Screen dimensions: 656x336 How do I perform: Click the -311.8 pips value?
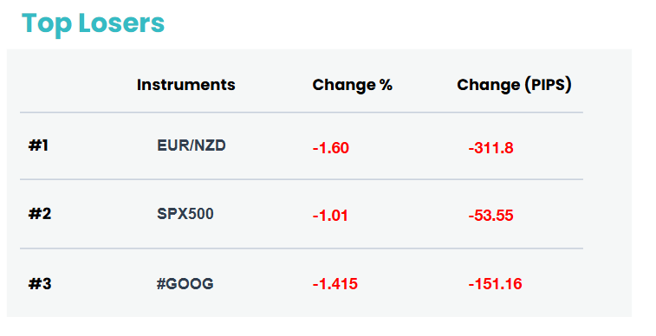pyautogui.click(x=490, y=148)
